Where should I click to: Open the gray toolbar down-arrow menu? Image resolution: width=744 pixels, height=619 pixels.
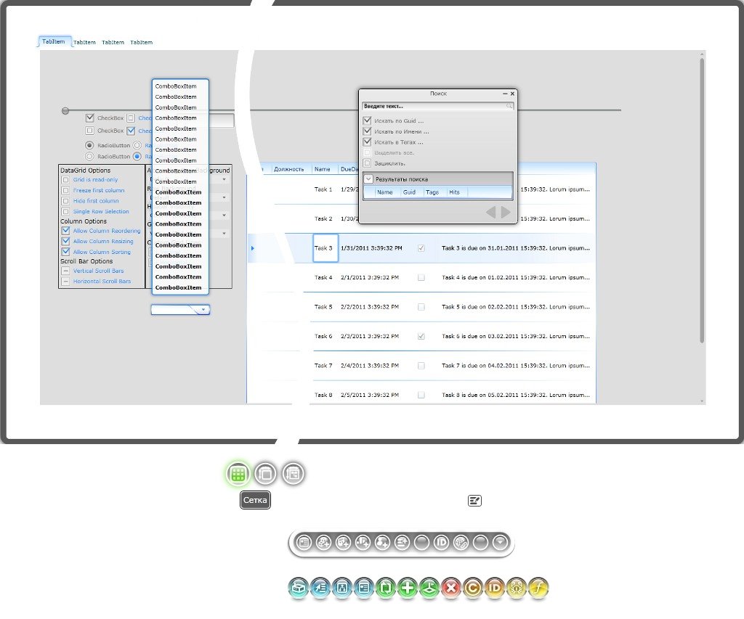click(x=500, y=542)
